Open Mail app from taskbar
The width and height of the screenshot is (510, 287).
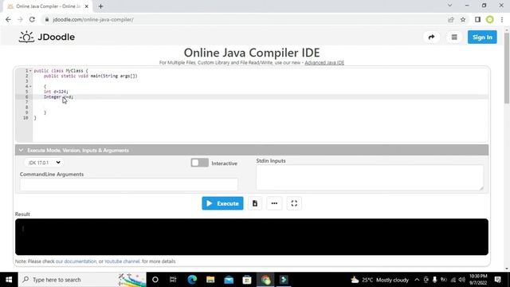tap(229, 280)
